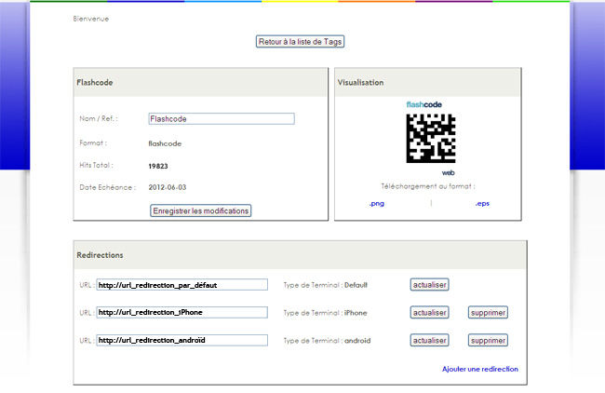The width and height of the screenshot is (605, 393).
Task: Click the Type de Terminal : iPhone label
Action: [325, 313]
